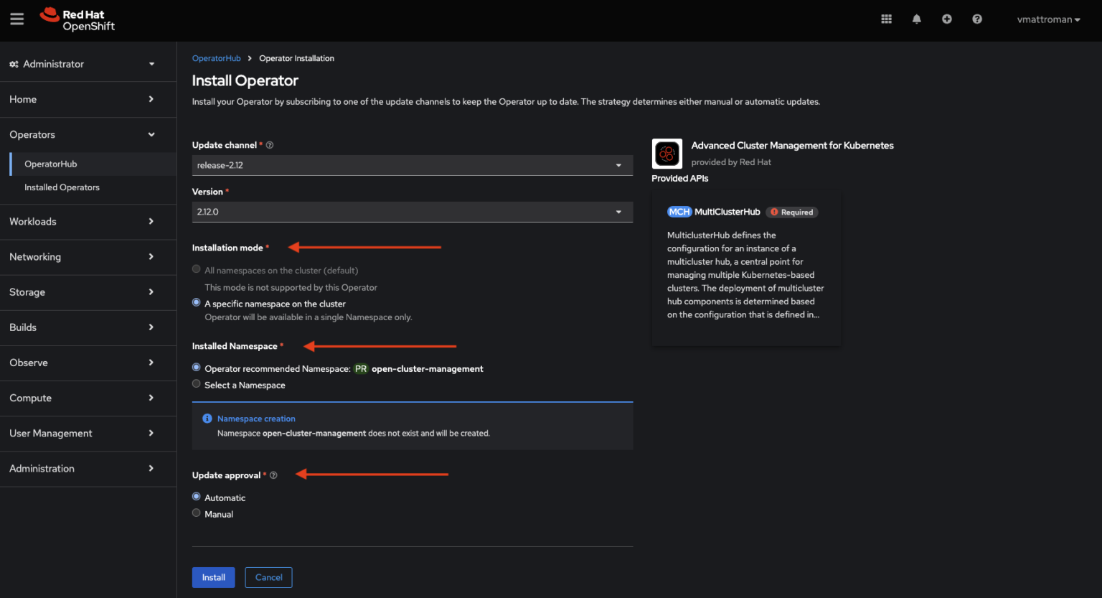1102x598 pixels.
Task: Open the quick create plus menu
Action: [x=946, y=19]
